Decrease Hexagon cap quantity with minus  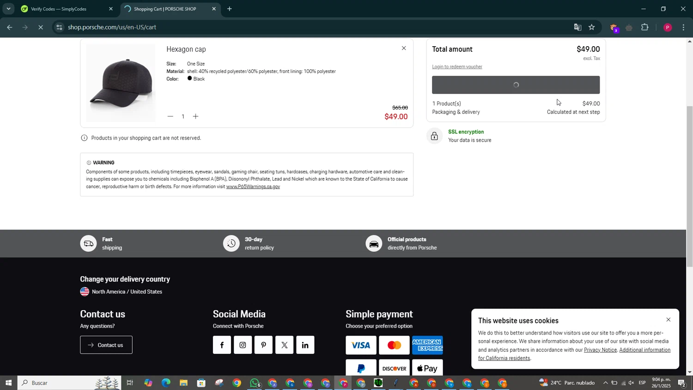pyautogui.click(x=170, y=116)
